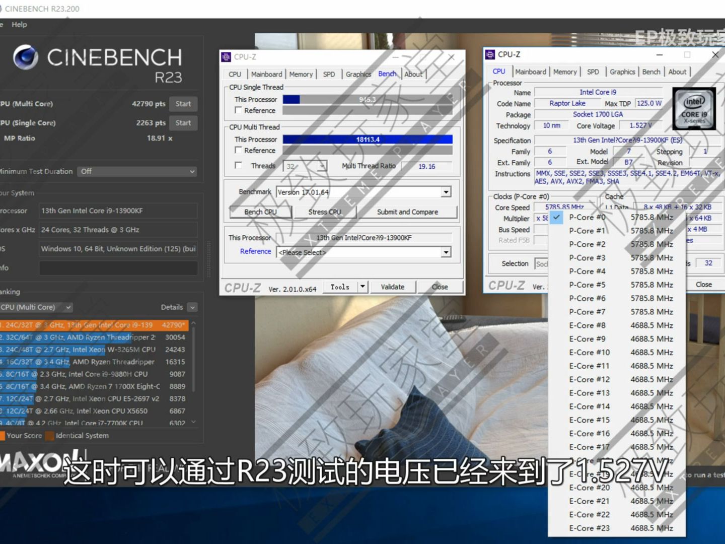The image size is (725, 544).
Task: Start the CPU Multi Core test
Action: pos(183,104)
